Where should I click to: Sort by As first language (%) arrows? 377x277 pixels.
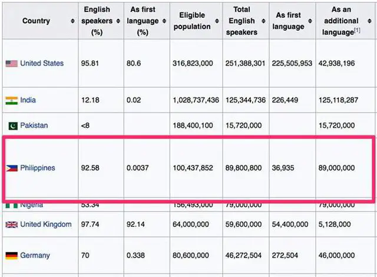pos(164,21)
